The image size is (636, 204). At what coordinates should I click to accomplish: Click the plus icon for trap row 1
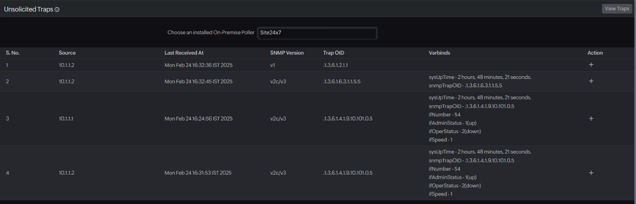tap(591, 65)
